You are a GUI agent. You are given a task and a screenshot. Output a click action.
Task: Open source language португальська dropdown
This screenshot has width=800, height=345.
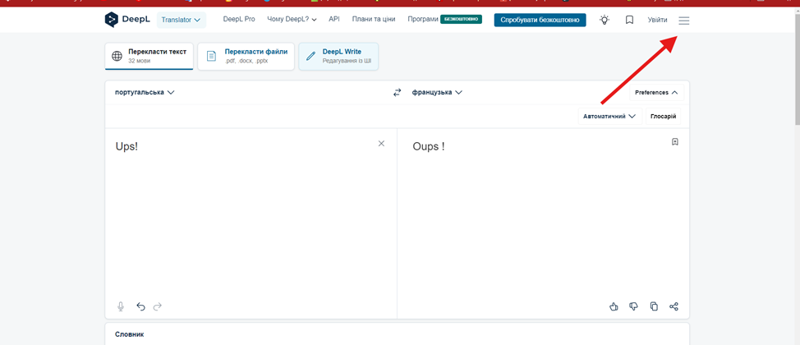tap(145, 92)
